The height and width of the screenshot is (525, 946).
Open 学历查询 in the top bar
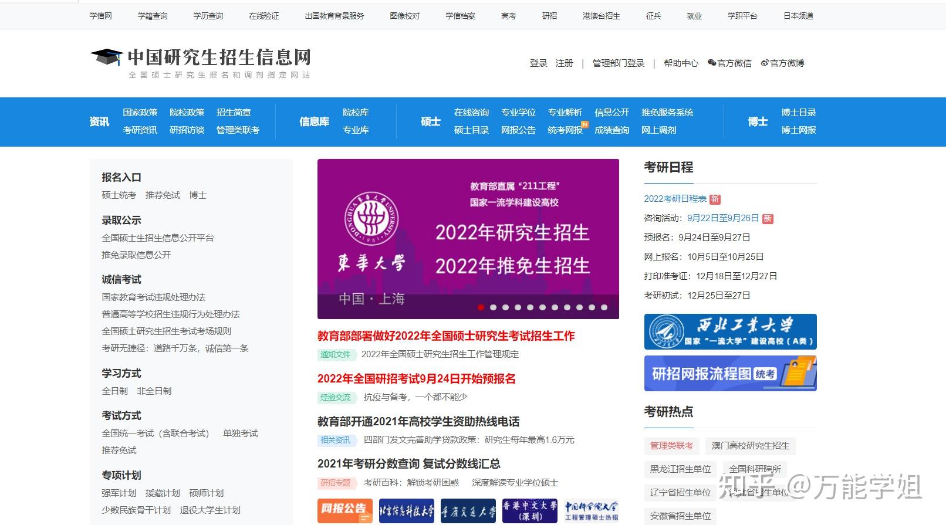[208, 16]
